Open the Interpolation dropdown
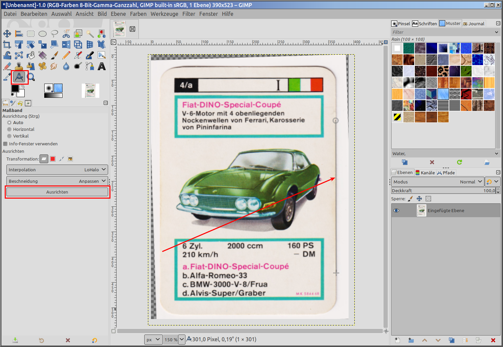The width and height of the screenshot is (503, 347). [x=57, y=170]
